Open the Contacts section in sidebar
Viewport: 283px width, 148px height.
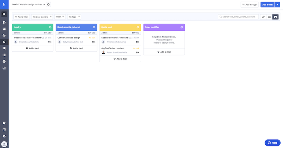point(4,22)
